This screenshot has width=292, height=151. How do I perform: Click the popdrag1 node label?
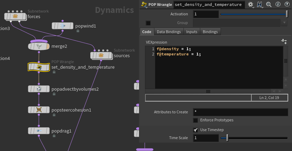[x=62, y=131]
